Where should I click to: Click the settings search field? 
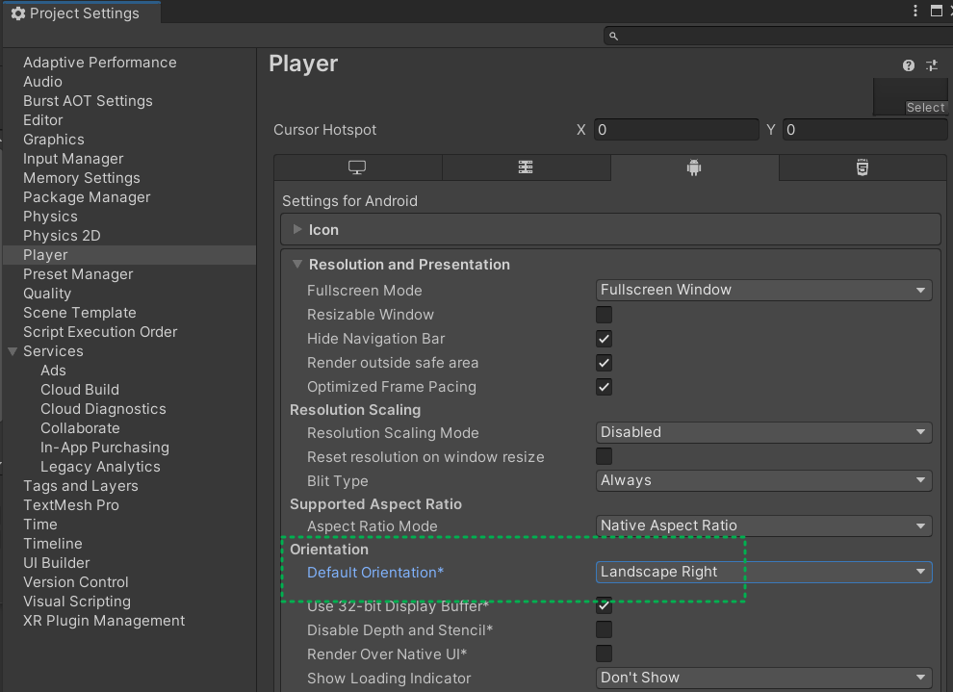[x=778, y=37]
